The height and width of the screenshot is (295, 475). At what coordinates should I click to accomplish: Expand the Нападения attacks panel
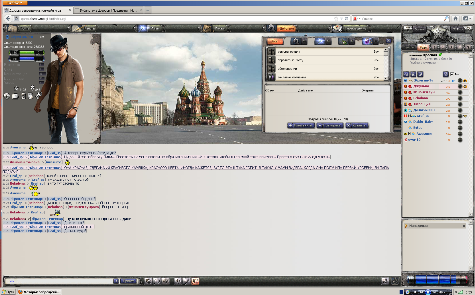click(x=435, y=226)
